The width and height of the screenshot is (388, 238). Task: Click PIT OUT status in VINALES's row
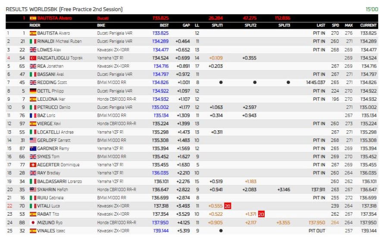coord(317,231)
